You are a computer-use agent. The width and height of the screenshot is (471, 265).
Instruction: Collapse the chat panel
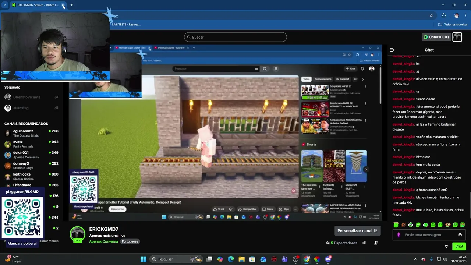[392, 50]
